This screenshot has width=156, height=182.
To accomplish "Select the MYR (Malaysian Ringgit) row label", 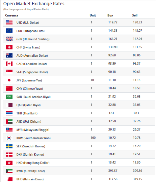I will coord(33,130).
